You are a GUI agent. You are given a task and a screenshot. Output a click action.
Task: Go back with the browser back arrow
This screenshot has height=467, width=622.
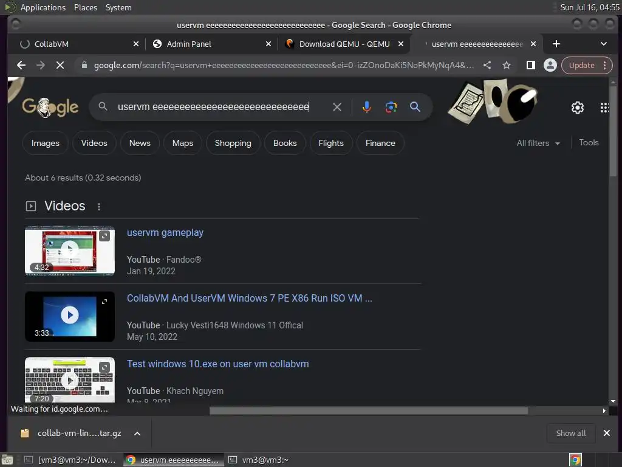click(x=21, y=65)
